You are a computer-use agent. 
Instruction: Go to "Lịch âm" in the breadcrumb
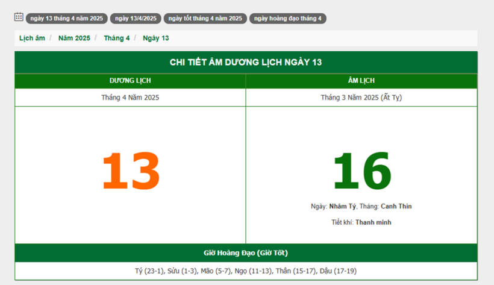pyautogui.click(x=32, y=38)
